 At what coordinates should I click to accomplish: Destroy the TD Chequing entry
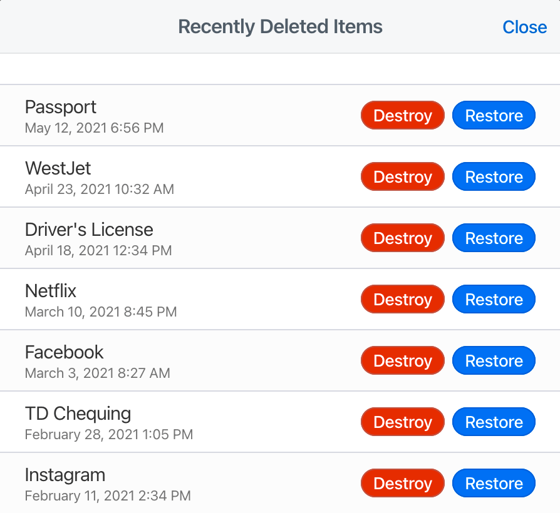pos(402,422)
